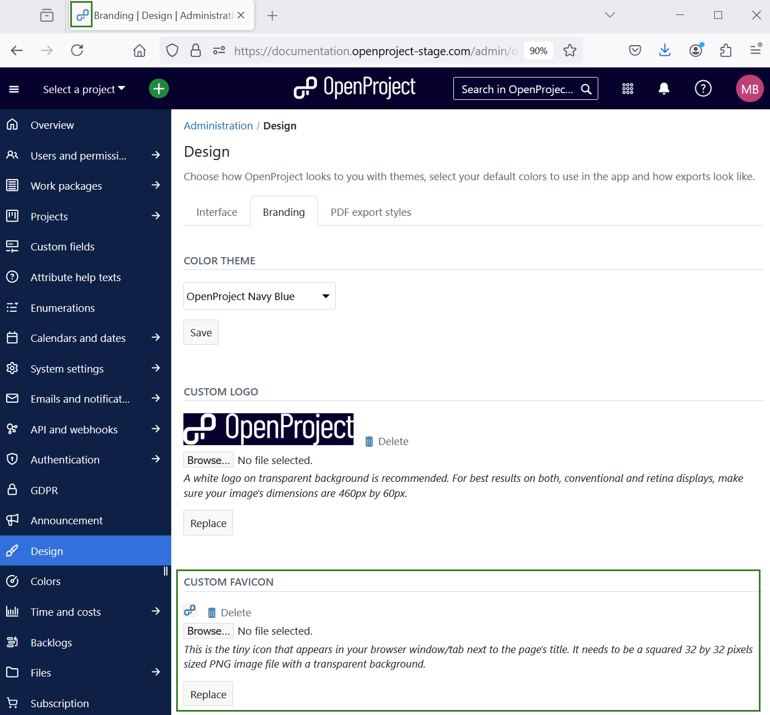Open Colors in the sidebar
The width and height of the screenshot is (770, 715).
coord(46,581)
